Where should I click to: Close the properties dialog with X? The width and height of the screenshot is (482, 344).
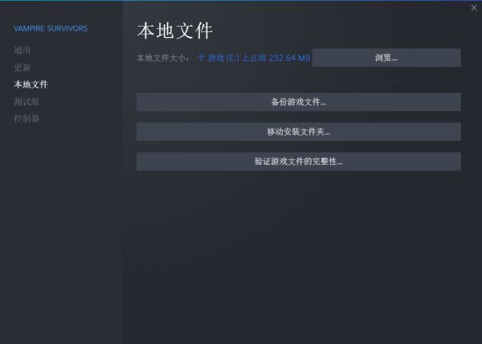tap(474, 8)
